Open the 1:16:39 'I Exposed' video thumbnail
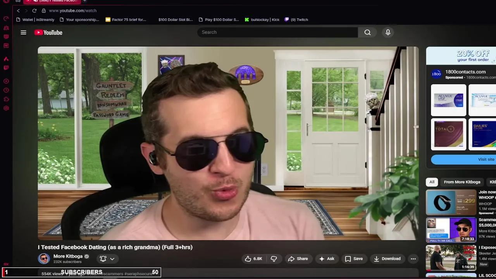The width and height of the screenshot is (496, 279). [451, 258]
